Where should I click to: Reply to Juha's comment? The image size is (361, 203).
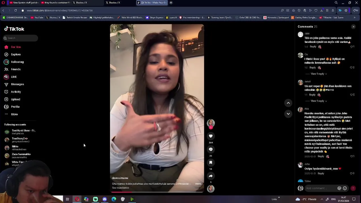click(x=321, y=173)
